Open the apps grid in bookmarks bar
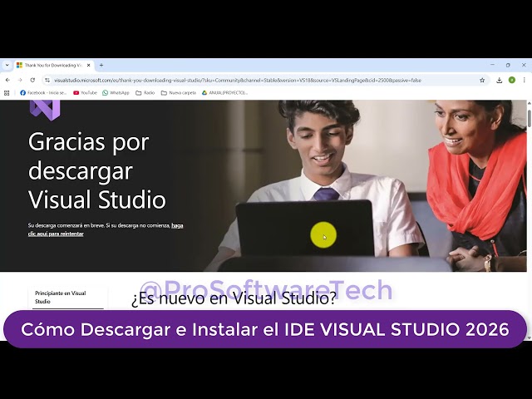This screenshot has width=532, height=399. (7, 92)
